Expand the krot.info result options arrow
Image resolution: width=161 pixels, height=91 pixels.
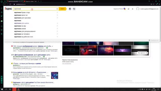[43, 74]
